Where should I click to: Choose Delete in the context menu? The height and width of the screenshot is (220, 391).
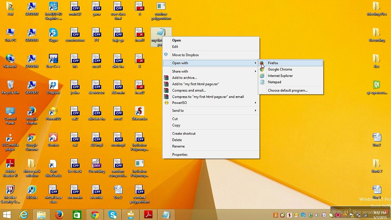pos(211,140)
